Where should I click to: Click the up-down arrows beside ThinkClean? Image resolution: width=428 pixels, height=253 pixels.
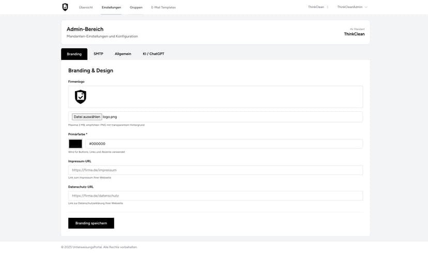pyautogui.click(x=327, y=7)
